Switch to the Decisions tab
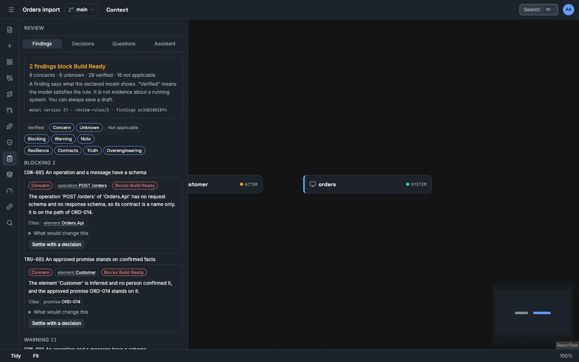 [x=83, y=44]
